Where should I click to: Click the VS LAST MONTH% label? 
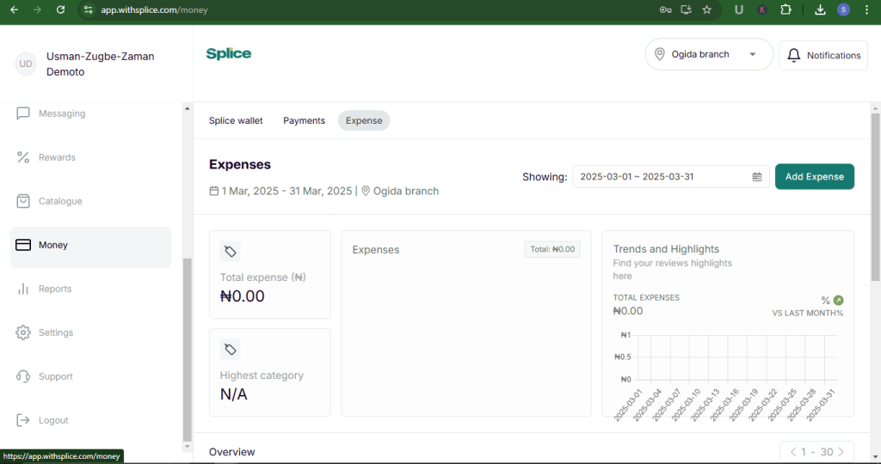(x=807, y=313)
